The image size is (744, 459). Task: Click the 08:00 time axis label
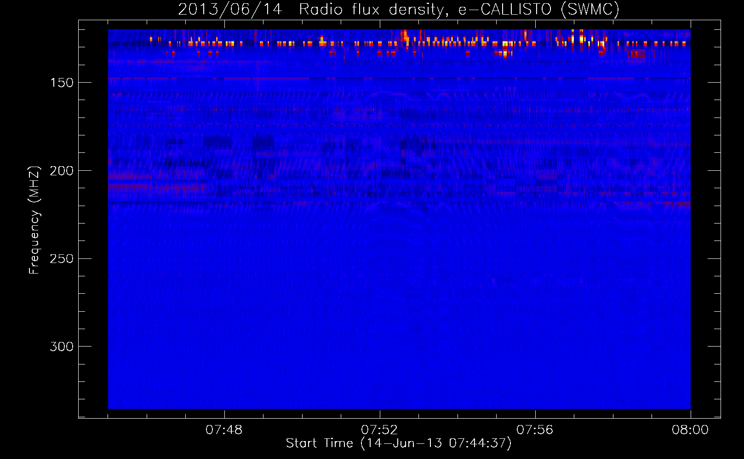[x=690, y=430]
